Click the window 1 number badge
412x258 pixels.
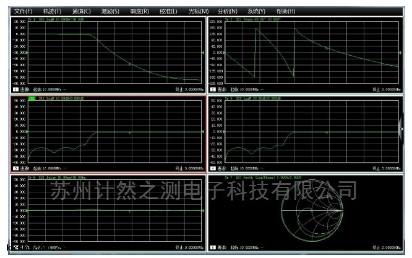pos(15,90)
